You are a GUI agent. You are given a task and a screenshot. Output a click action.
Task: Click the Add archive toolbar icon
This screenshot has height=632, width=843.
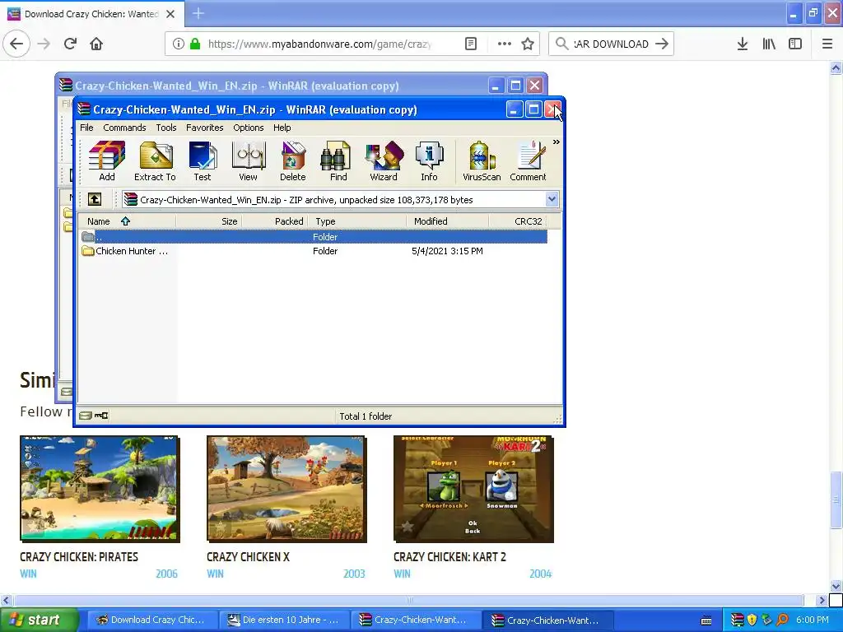coord(106,160)
